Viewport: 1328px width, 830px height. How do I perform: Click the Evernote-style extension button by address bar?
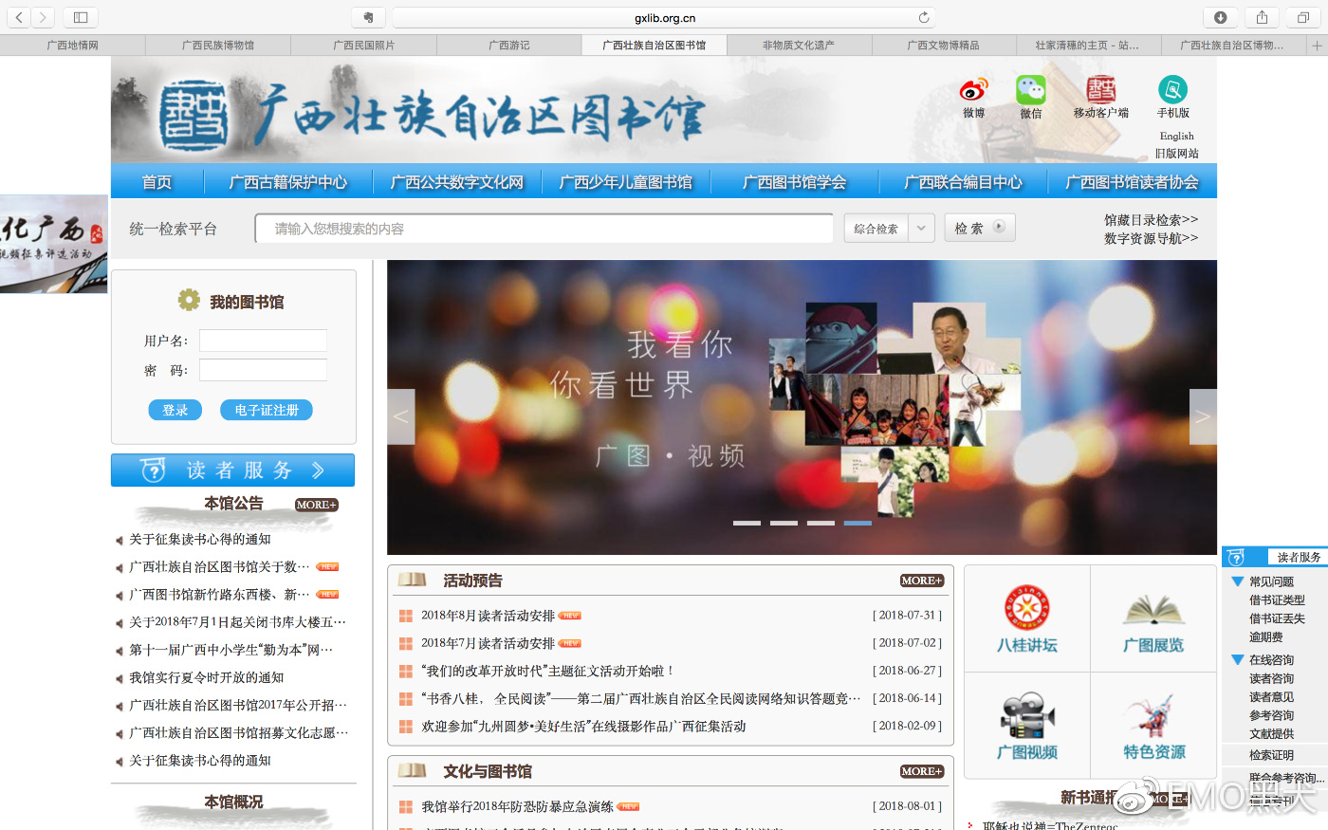click(x=368, y=17)
